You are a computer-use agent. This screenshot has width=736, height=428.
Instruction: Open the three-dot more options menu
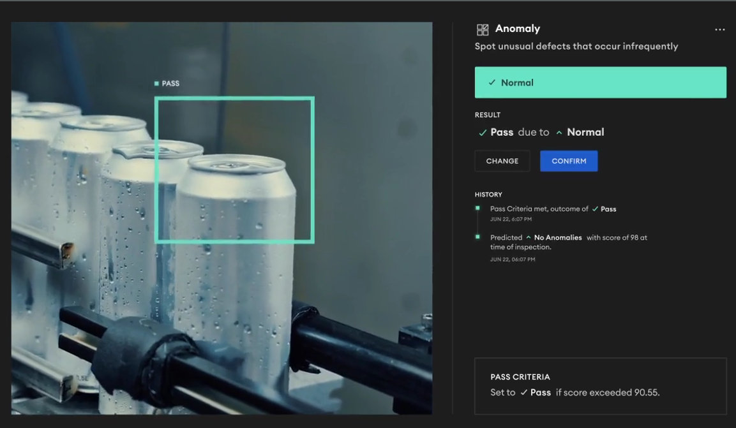coord(719,29)
